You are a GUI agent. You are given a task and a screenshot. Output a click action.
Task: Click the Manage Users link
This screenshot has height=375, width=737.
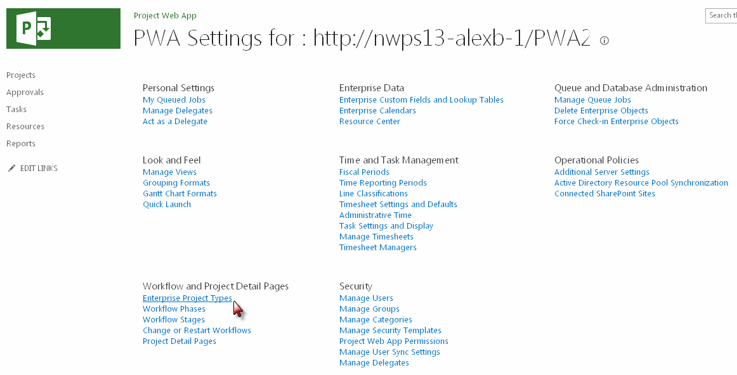pyautogui.click(x=366, y=298)
